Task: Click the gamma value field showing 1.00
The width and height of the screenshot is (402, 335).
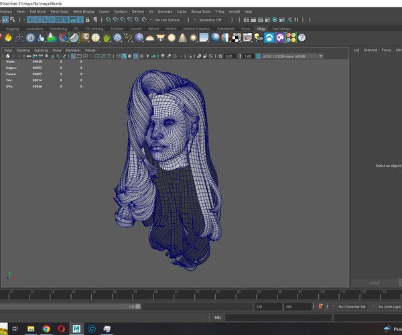Action: (248, 56)
